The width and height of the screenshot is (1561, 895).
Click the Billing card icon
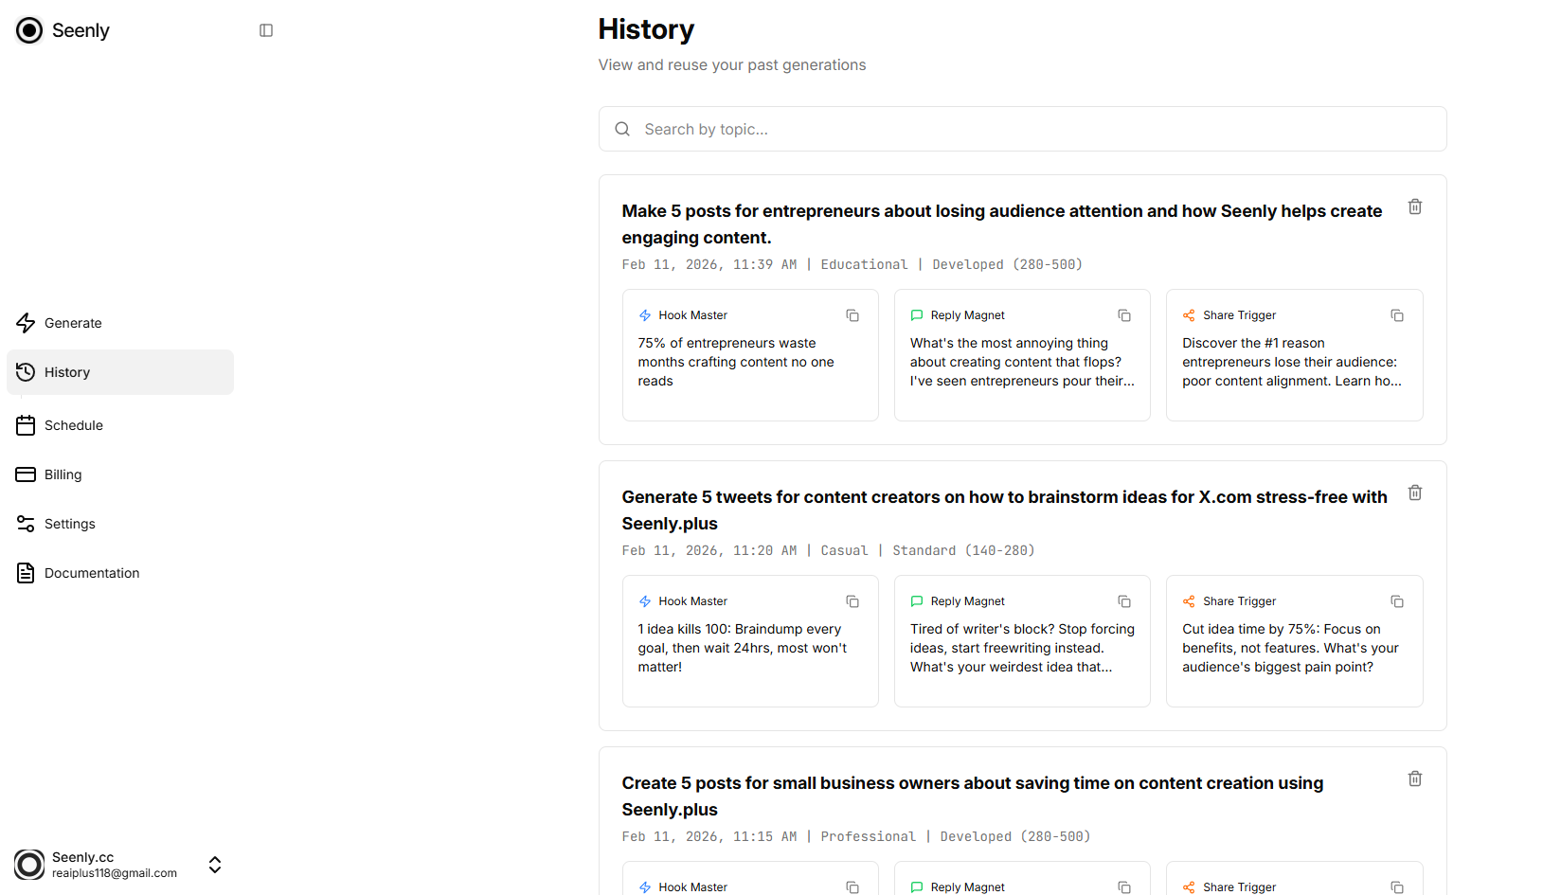pos(26,474)
